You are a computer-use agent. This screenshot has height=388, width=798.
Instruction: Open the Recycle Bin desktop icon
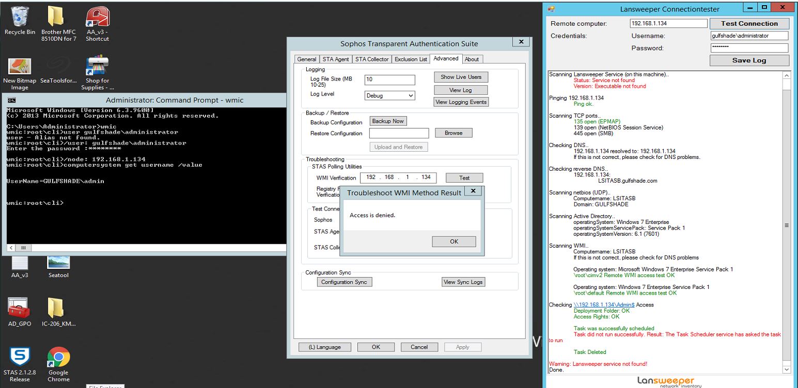point(20,21)
